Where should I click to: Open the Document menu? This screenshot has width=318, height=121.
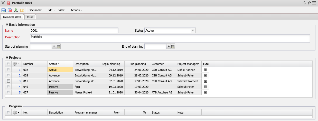coord(36,10)
